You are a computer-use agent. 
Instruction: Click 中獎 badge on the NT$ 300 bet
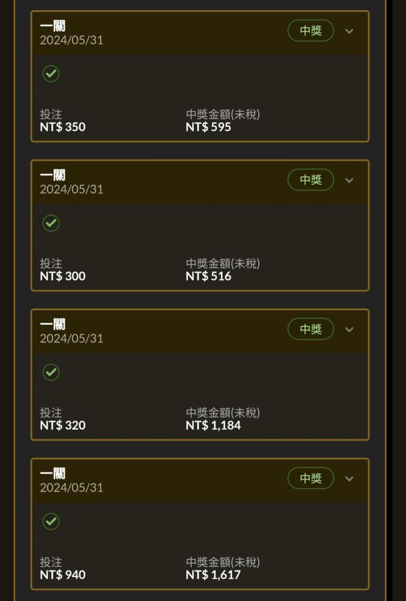pos(311,180)
